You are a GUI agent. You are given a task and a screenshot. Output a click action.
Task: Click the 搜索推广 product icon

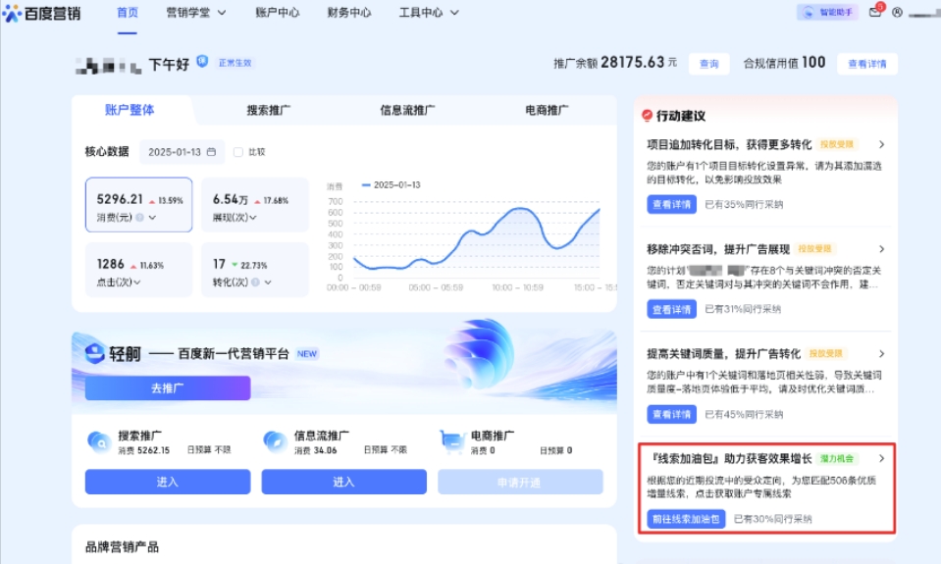point(99,441)
